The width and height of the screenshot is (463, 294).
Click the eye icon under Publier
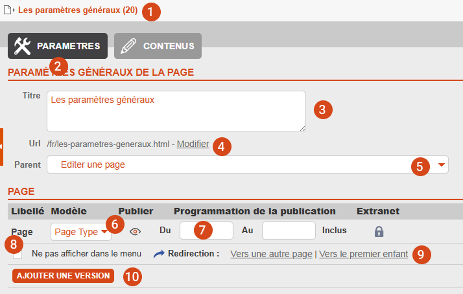click(135, 231)
